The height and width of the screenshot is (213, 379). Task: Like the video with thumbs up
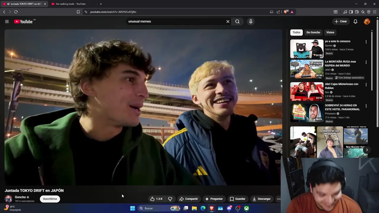click(x=156, y=199)
